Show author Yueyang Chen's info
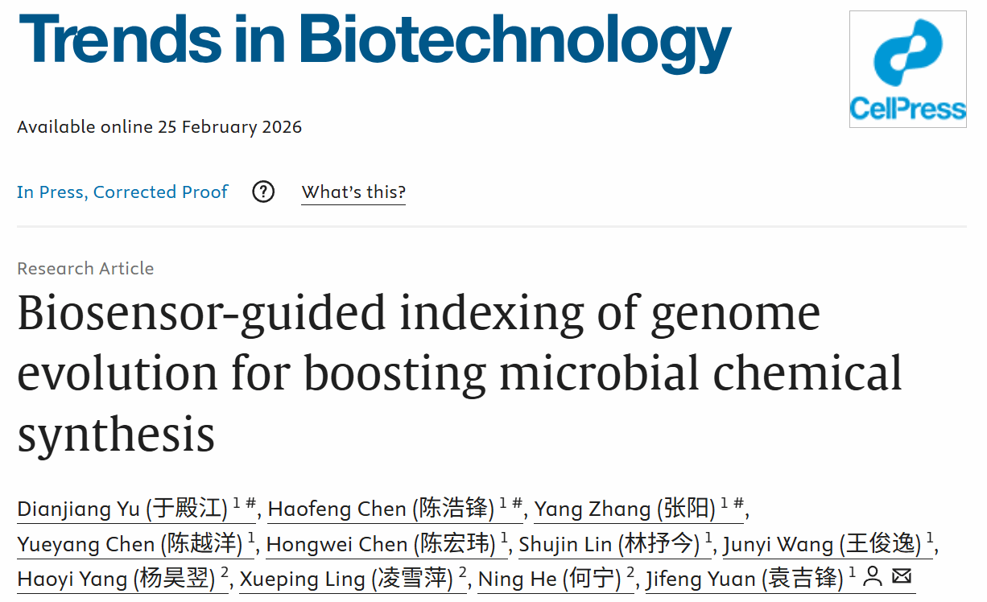 130,544
